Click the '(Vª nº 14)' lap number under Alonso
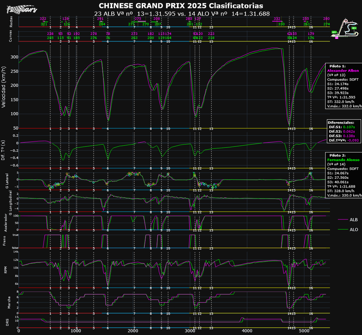 [x=336, y=164]
